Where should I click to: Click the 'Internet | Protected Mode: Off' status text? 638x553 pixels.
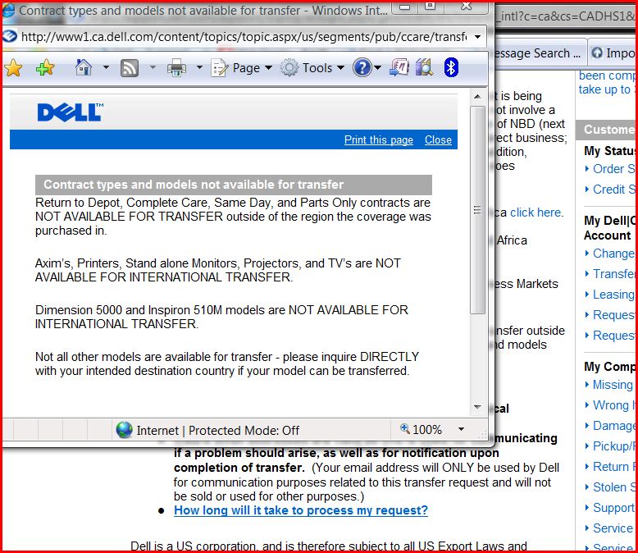[217, 431]
